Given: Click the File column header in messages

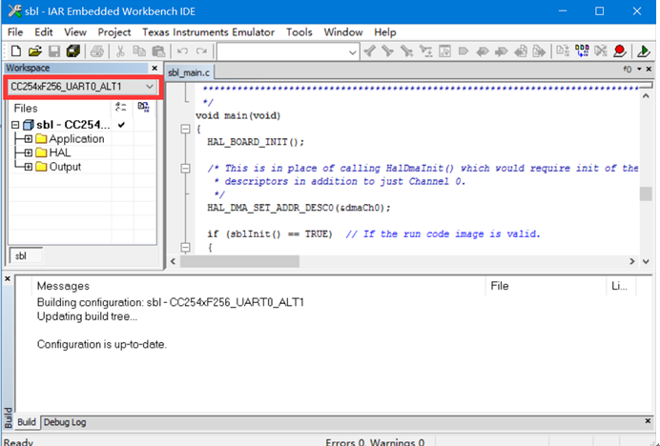Looking at the screenshot, I should click(x=546, y=286).
